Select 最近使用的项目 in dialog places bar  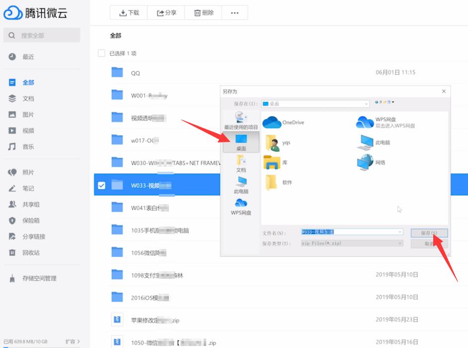coord(241,120)
